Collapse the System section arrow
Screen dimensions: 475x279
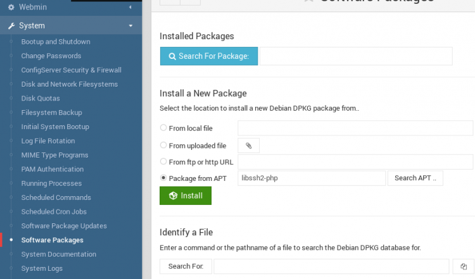pyautogui.click(x=130, y=26)
